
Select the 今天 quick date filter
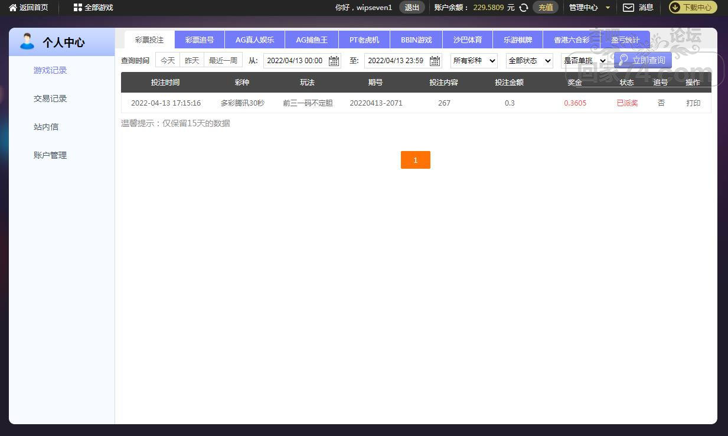pos(168,60)
